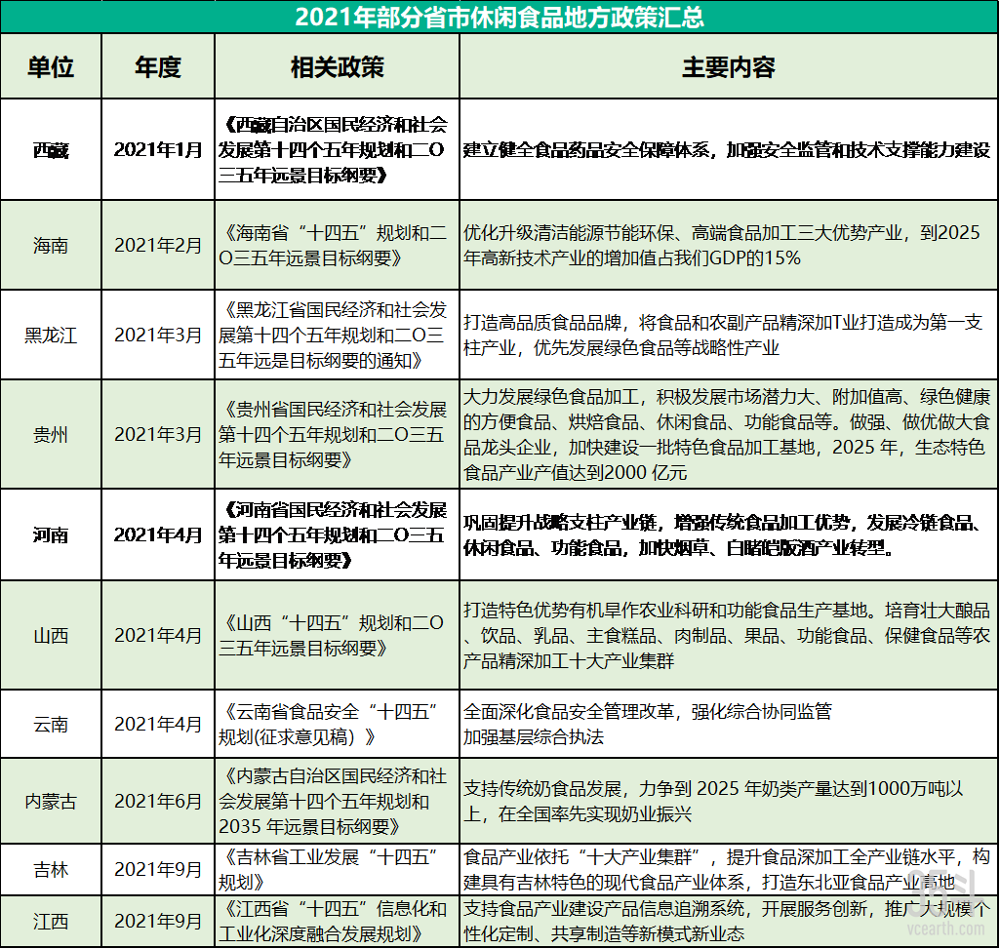The image size is (1000, 949).
Task: Click 打造高品质食品品牌 content cell
Action: pos(729,335)
